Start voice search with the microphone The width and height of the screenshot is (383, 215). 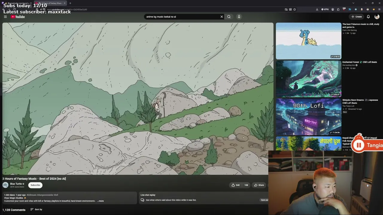pyautogui.click(x=239, y=17)
